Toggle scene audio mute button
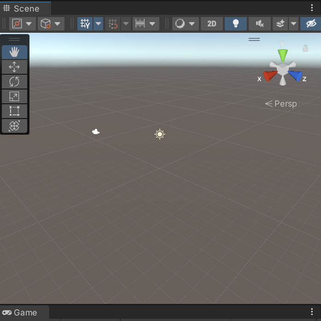Viewport: 321px width, 321px height. tap(260, 24)
